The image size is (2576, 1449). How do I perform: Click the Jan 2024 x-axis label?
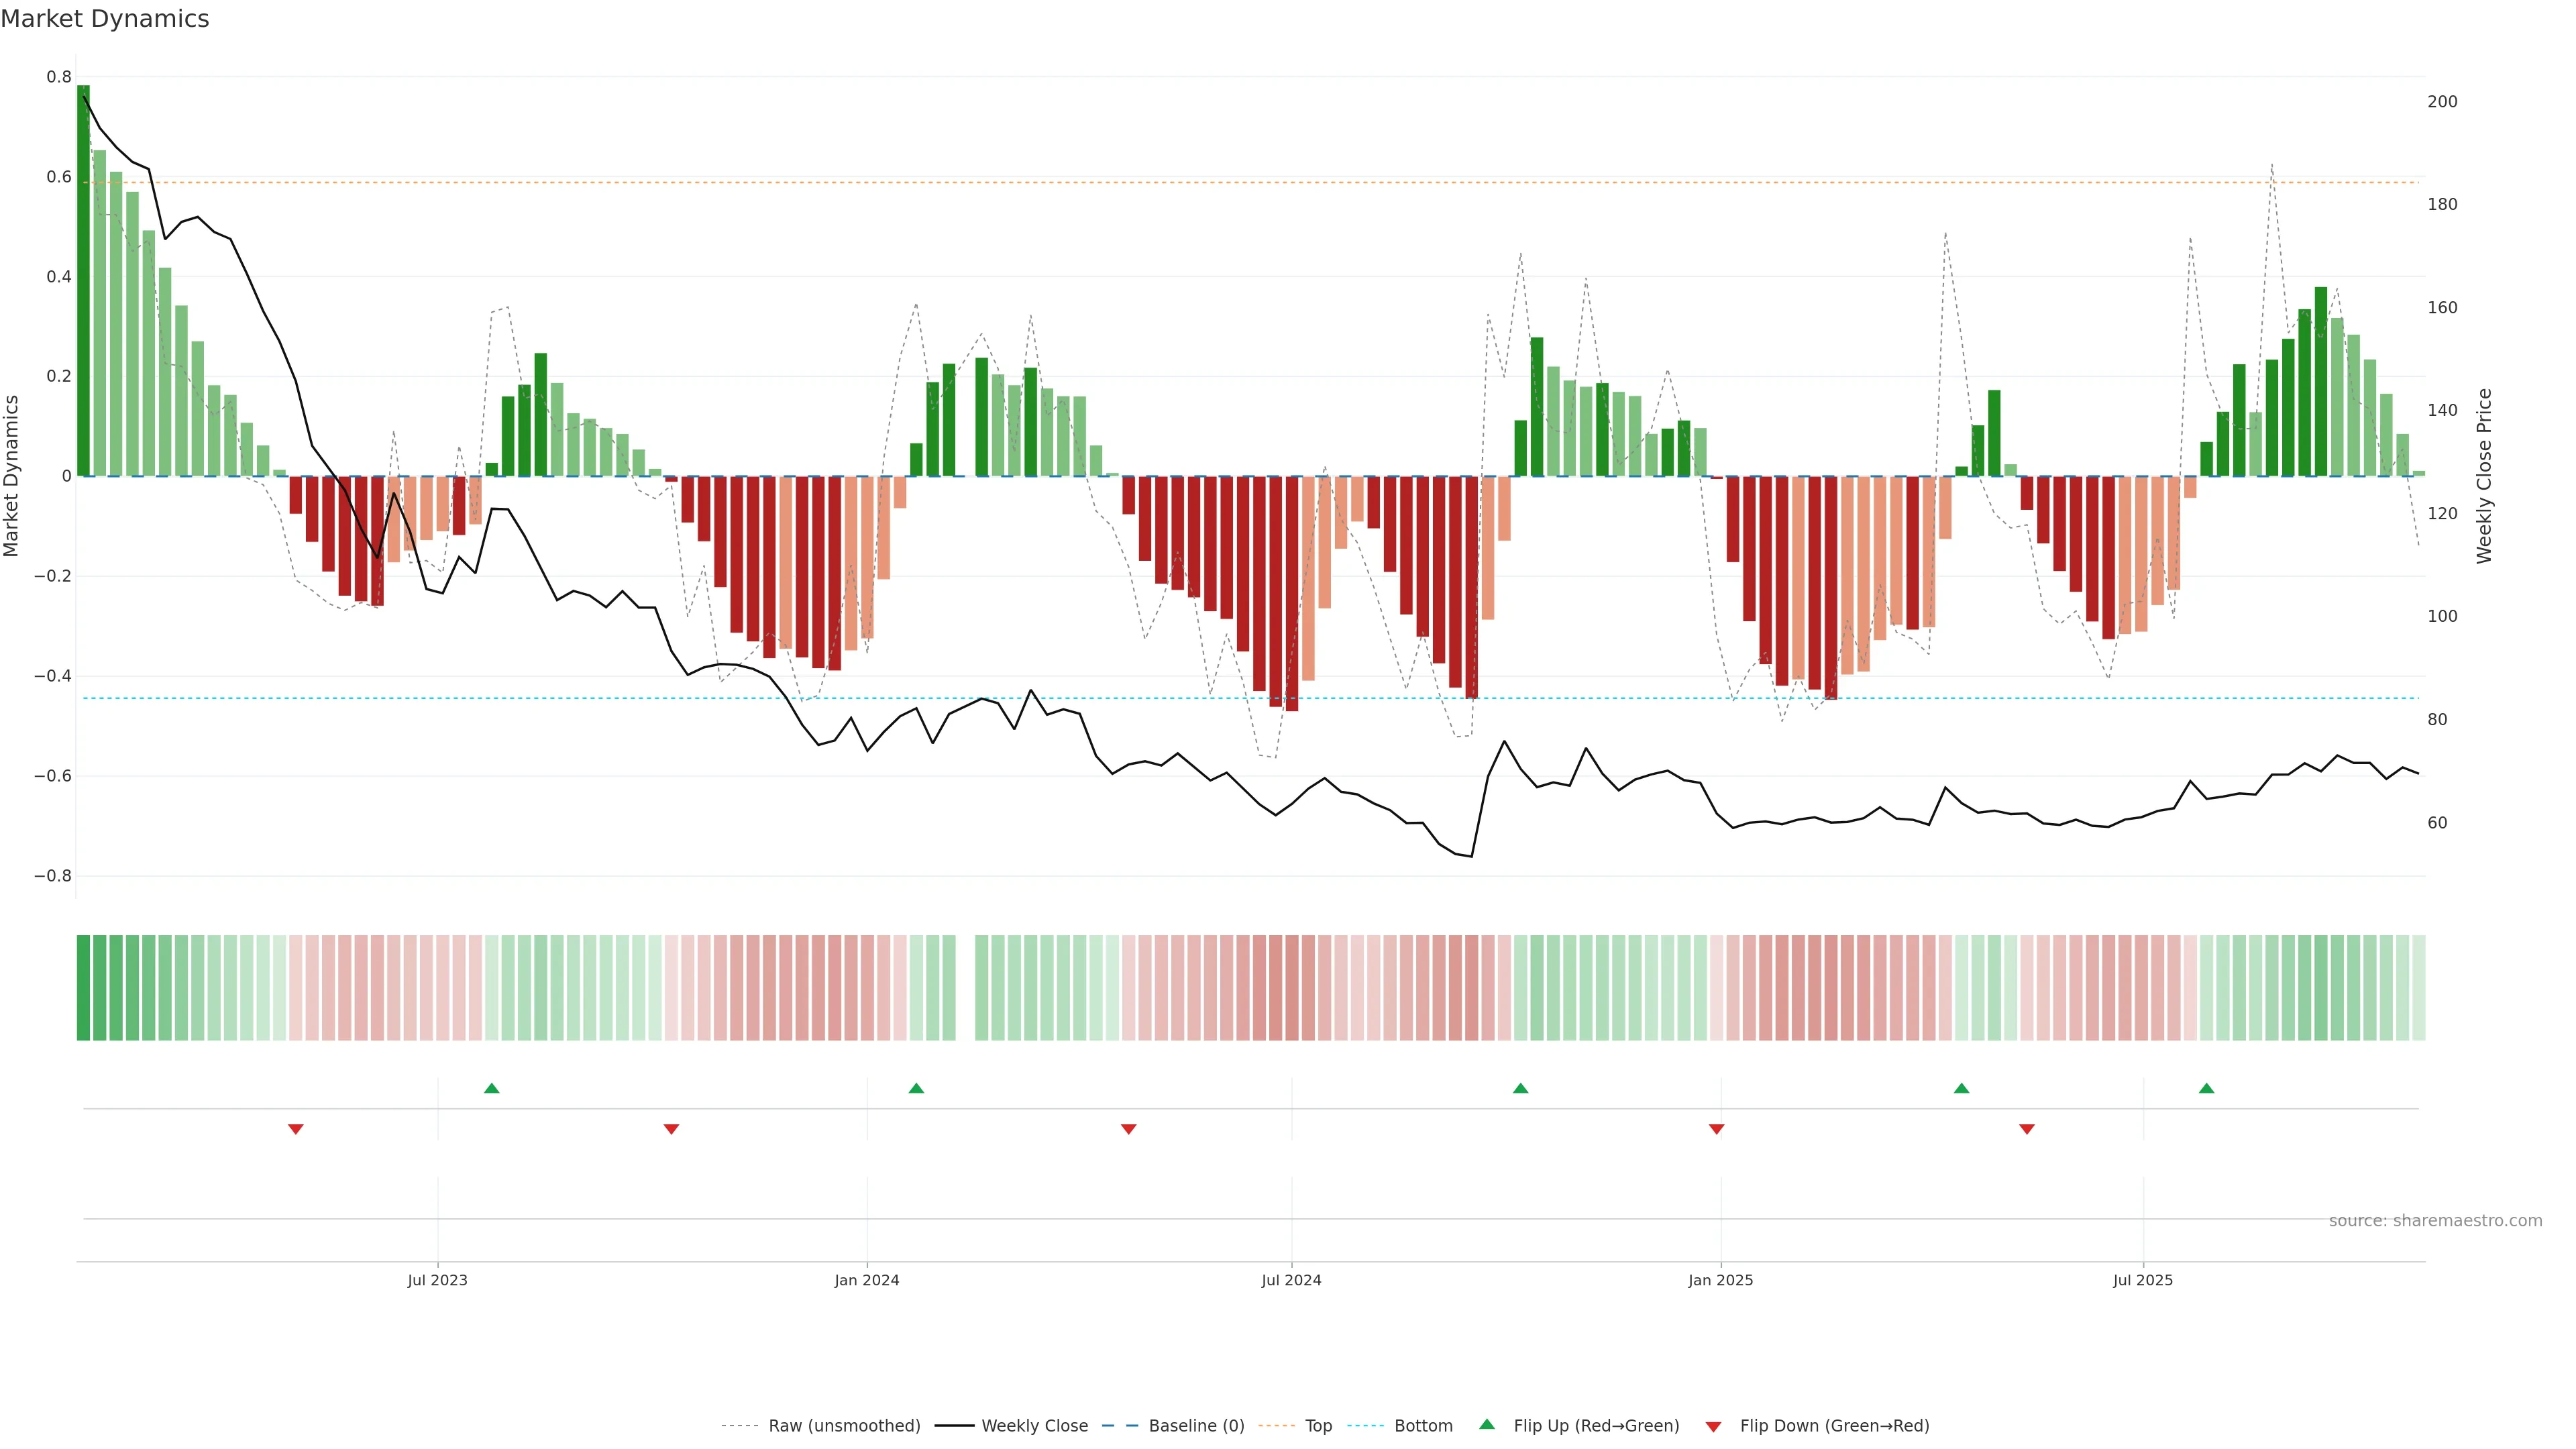[x=867, y=1280]
